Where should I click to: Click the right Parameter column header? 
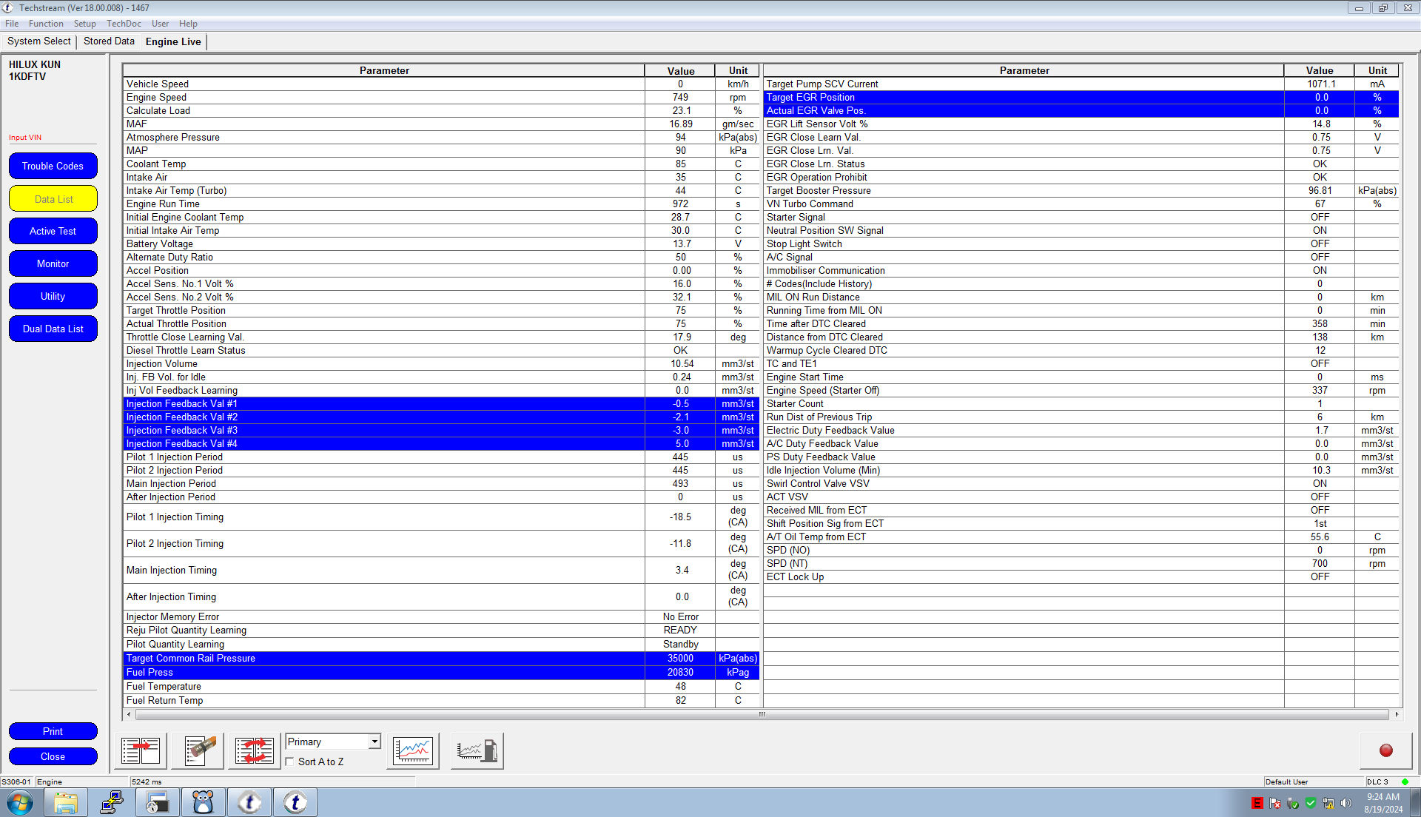coord(1024,71)
